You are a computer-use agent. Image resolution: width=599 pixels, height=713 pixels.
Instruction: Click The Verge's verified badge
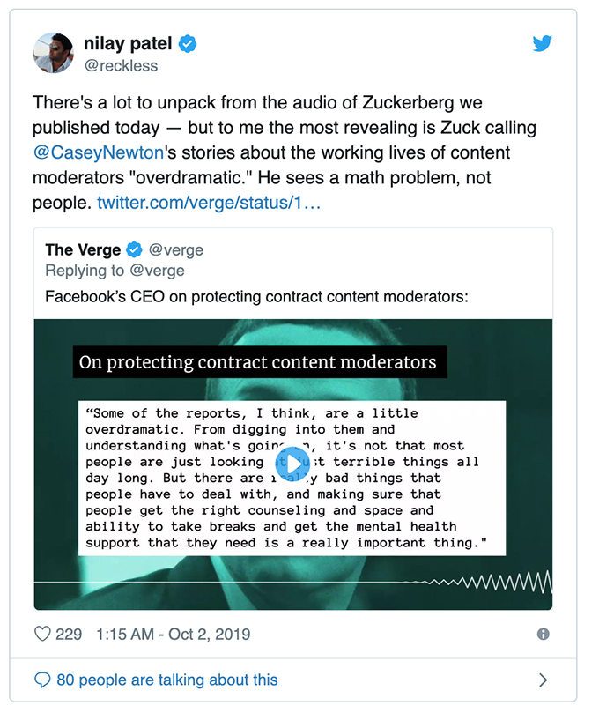[134, 250]
